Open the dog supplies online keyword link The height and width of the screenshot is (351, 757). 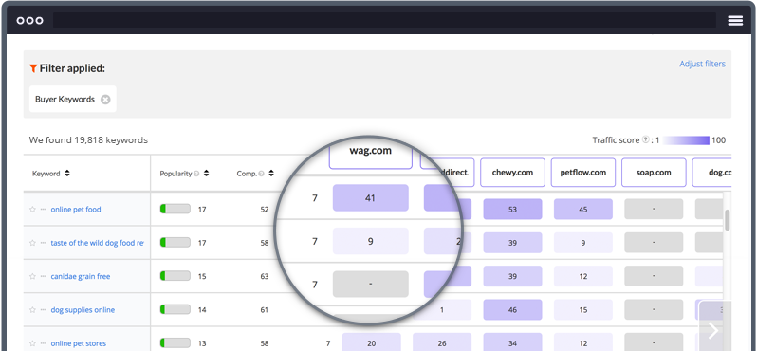83,310
